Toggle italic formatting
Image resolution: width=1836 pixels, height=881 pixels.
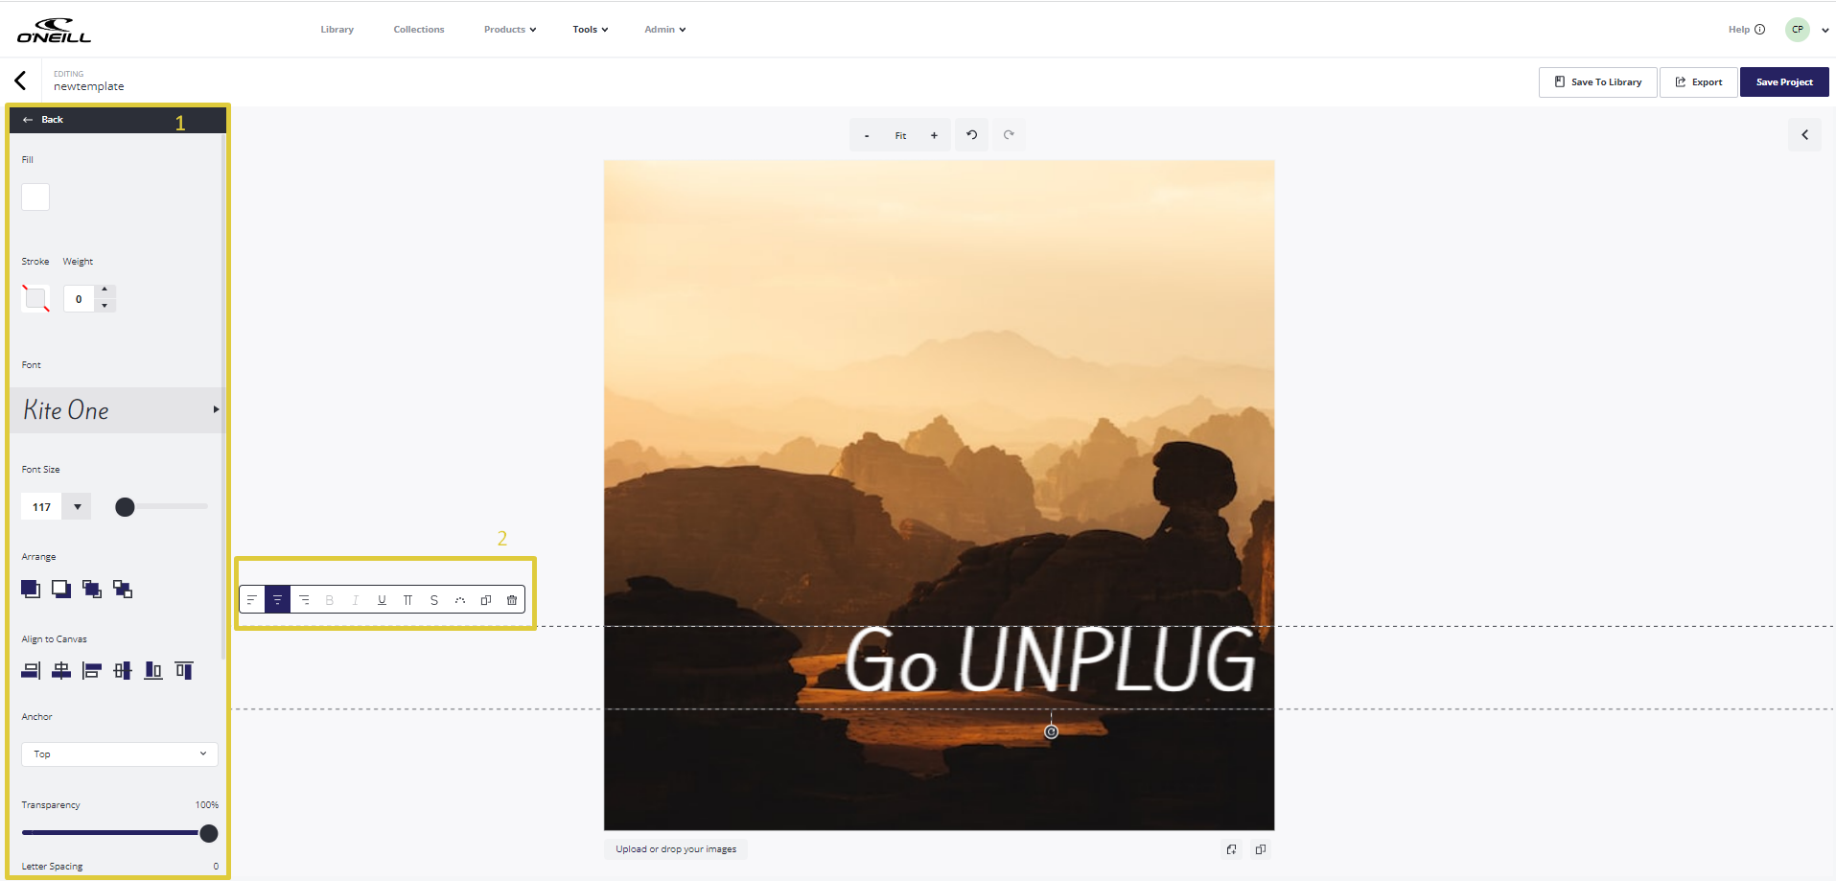click(356, 600)
